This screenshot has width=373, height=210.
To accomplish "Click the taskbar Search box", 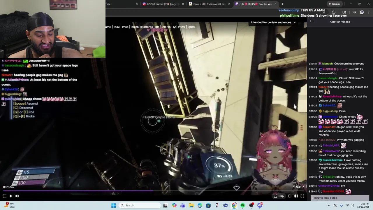I will tap(140, 205).
